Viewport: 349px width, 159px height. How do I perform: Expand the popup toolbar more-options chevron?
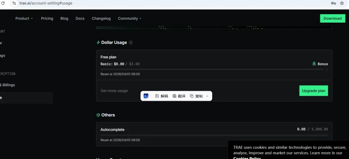pos(207,96)
